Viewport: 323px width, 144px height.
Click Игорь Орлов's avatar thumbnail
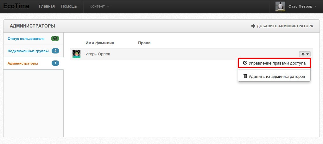(x=76, y=54)
